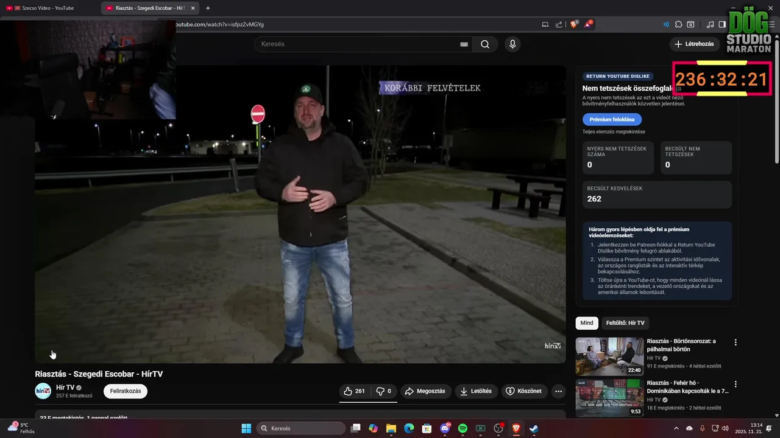The image size is (780, 438).
Task: Open the tab search icon in toolbar
Action: (x=690, y=24)
